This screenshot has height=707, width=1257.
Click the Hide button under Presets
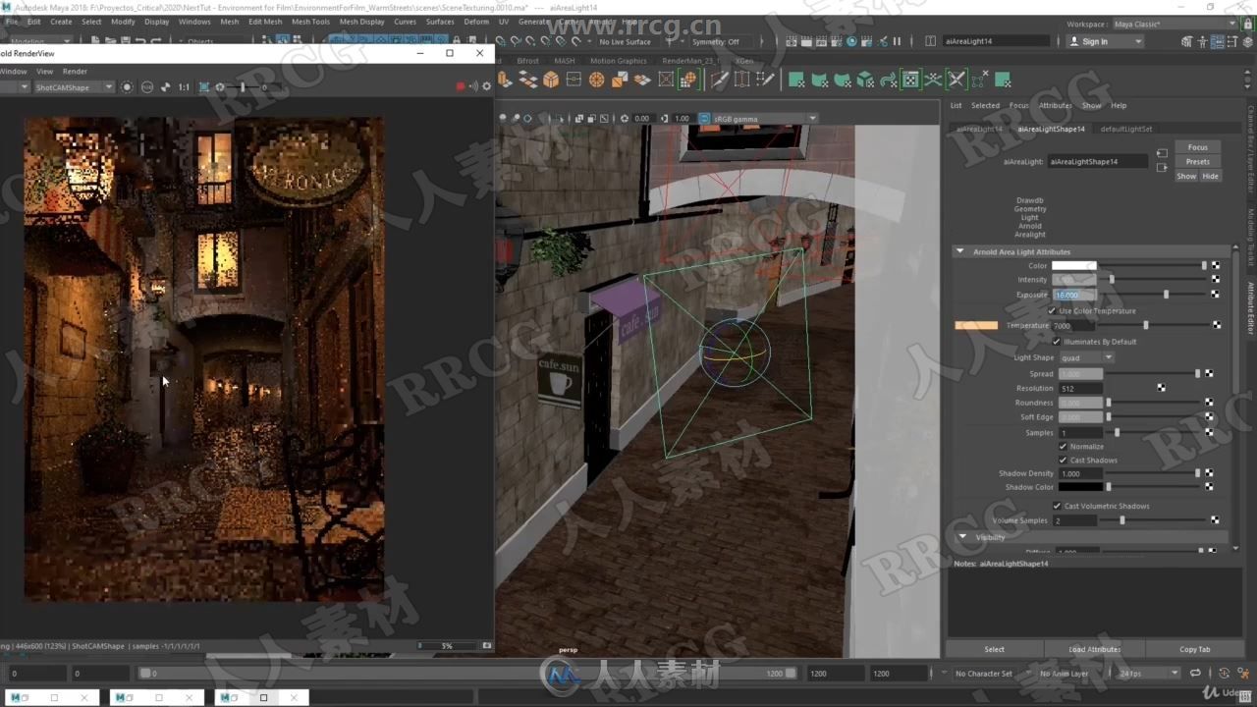pos(1210,177)
